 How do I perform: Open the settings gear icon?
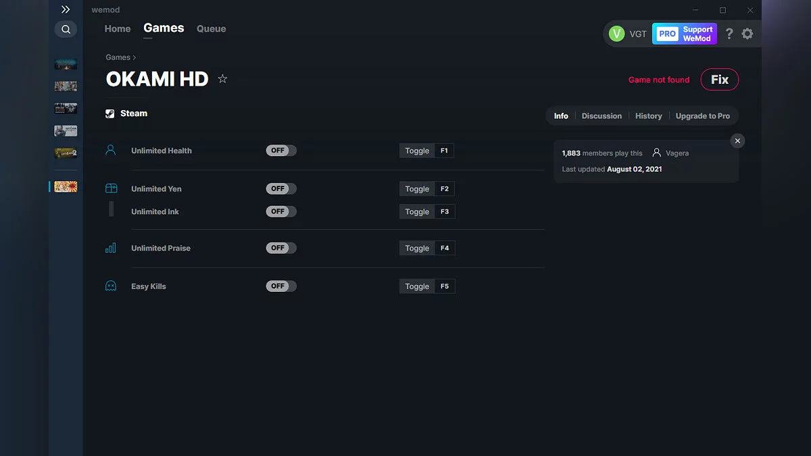(x=747, y=34)
